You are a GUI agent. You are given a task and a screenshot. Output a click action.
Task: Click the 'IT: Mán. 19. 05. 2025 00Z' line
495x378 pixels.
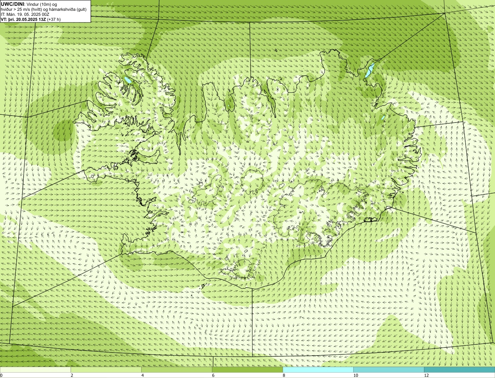[25, 14]
